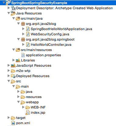Expand HelloWorldController.java node
This screenshot has width=116, height=126.
24,45
